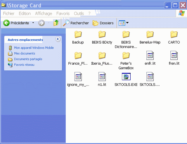Open the CARTO folder icon
This screenshot has height=144, width=187.
coord(174,35)
